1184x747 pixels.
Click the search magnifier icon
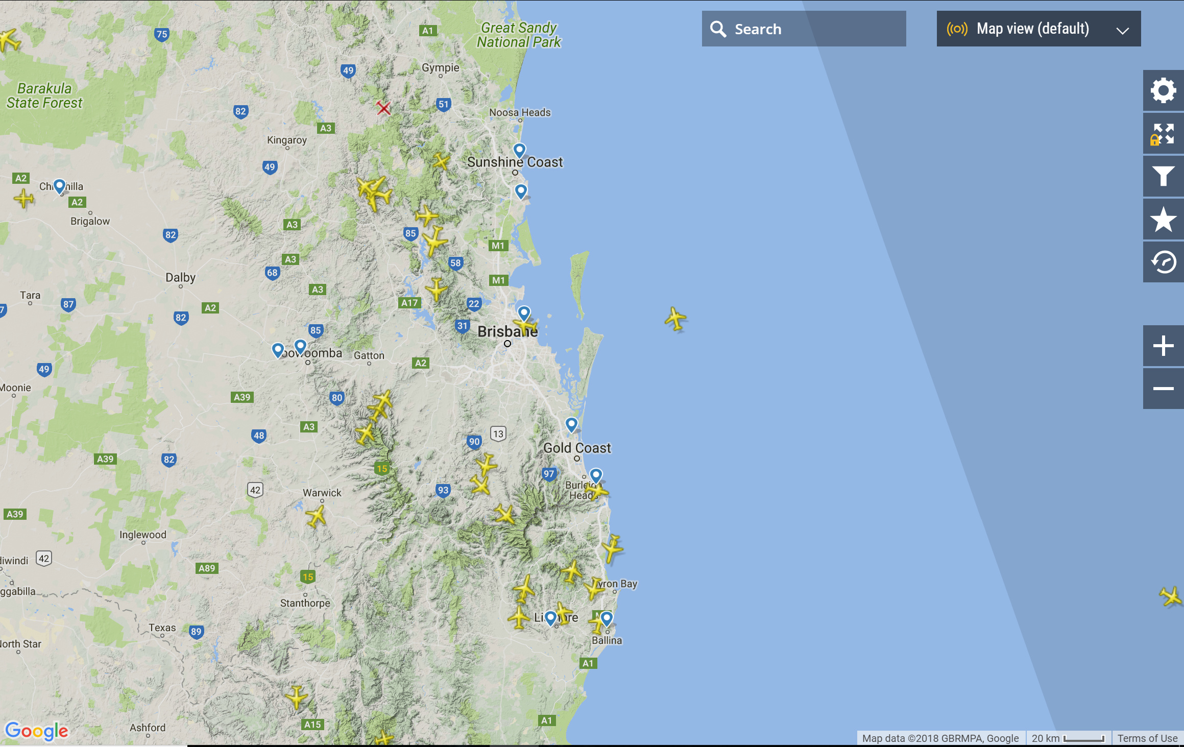point(718,29)
